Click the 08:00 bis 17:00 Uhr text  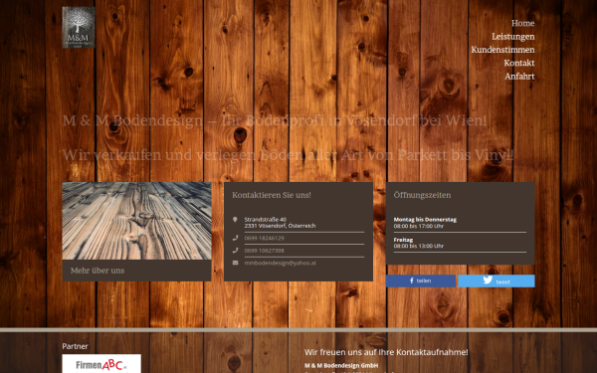(419, 226)
